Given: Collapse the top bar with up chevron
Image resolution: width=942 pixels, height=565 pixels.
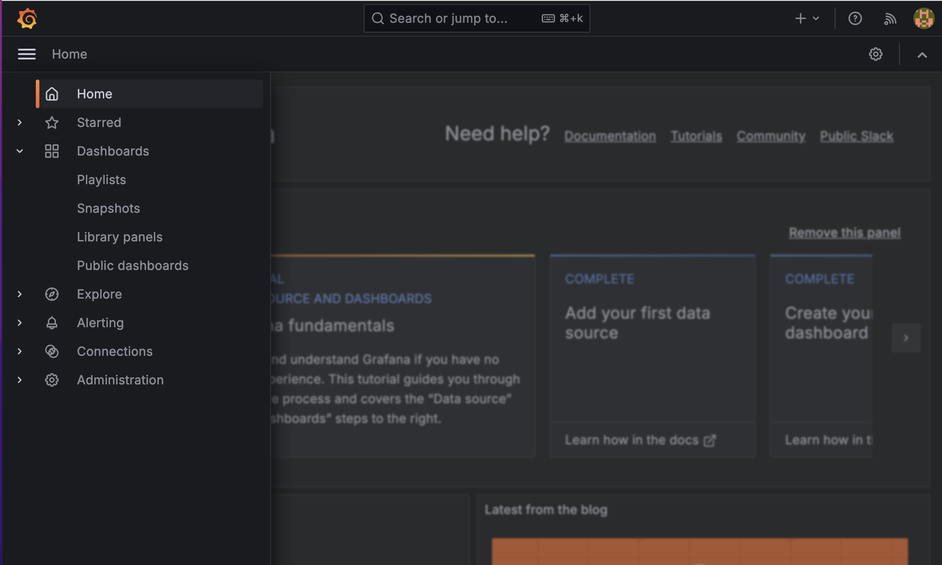Looking at the screenshot, I should [922, 55].
